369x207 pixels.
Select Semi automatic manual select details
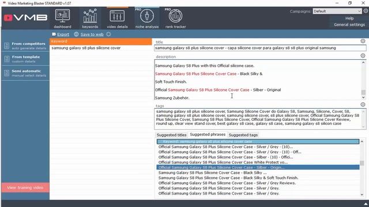(25, 73)
